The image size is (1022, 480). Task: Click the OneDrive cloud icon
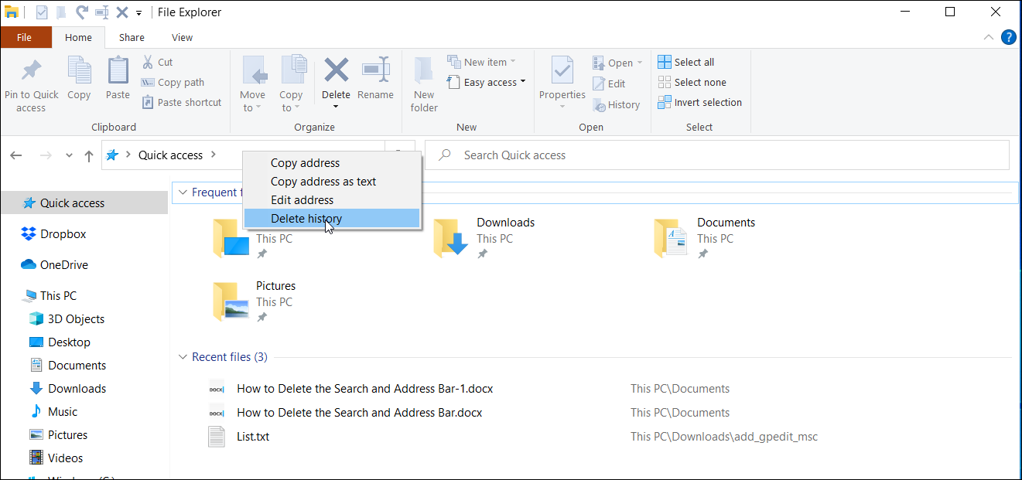pos(29,264)
